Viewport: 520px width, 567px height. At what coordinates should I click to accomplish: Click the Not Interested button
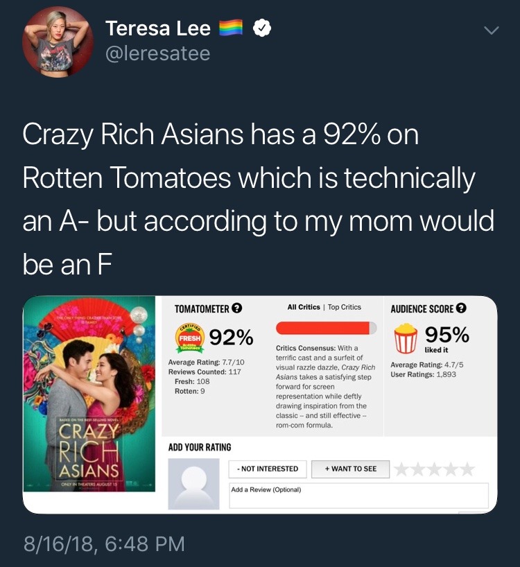[x=268, y=469]
